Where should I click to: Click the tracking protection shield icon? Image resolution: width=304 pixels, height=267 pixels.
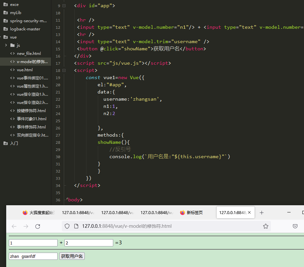click(x=67, y=226)
